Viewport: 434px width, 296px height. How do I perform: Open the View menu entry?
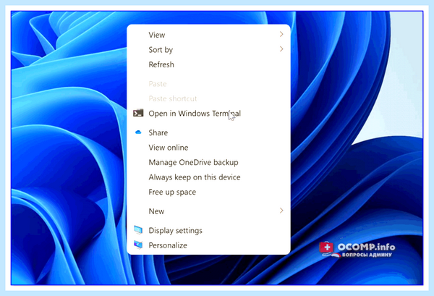pos(208,35)
